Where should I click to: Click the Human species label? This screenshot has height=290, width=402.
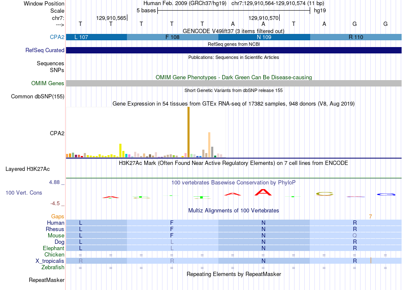tap(55, 223)
